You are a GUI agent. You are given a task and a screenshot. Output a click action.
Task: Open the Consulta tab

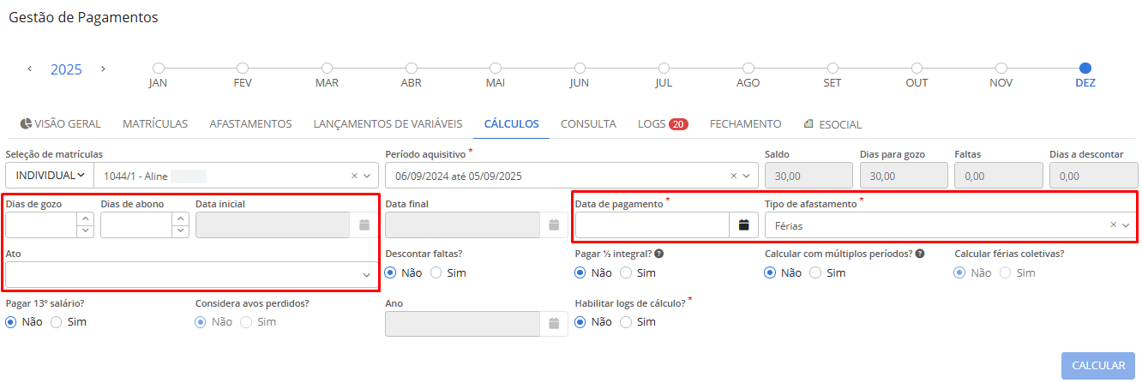tap(588, 124)
